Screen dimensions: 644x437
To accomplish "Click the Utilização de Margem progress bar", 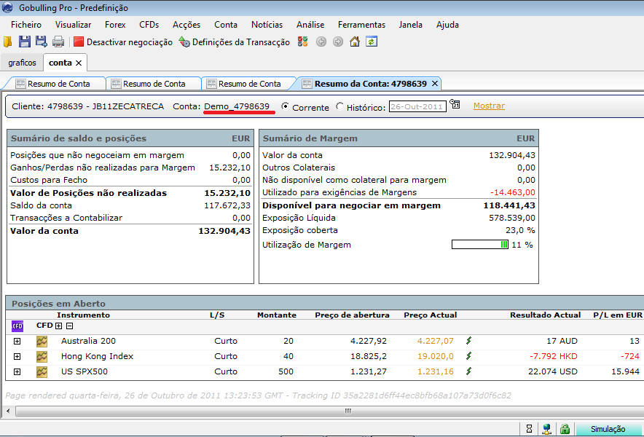I will [480, 245].
